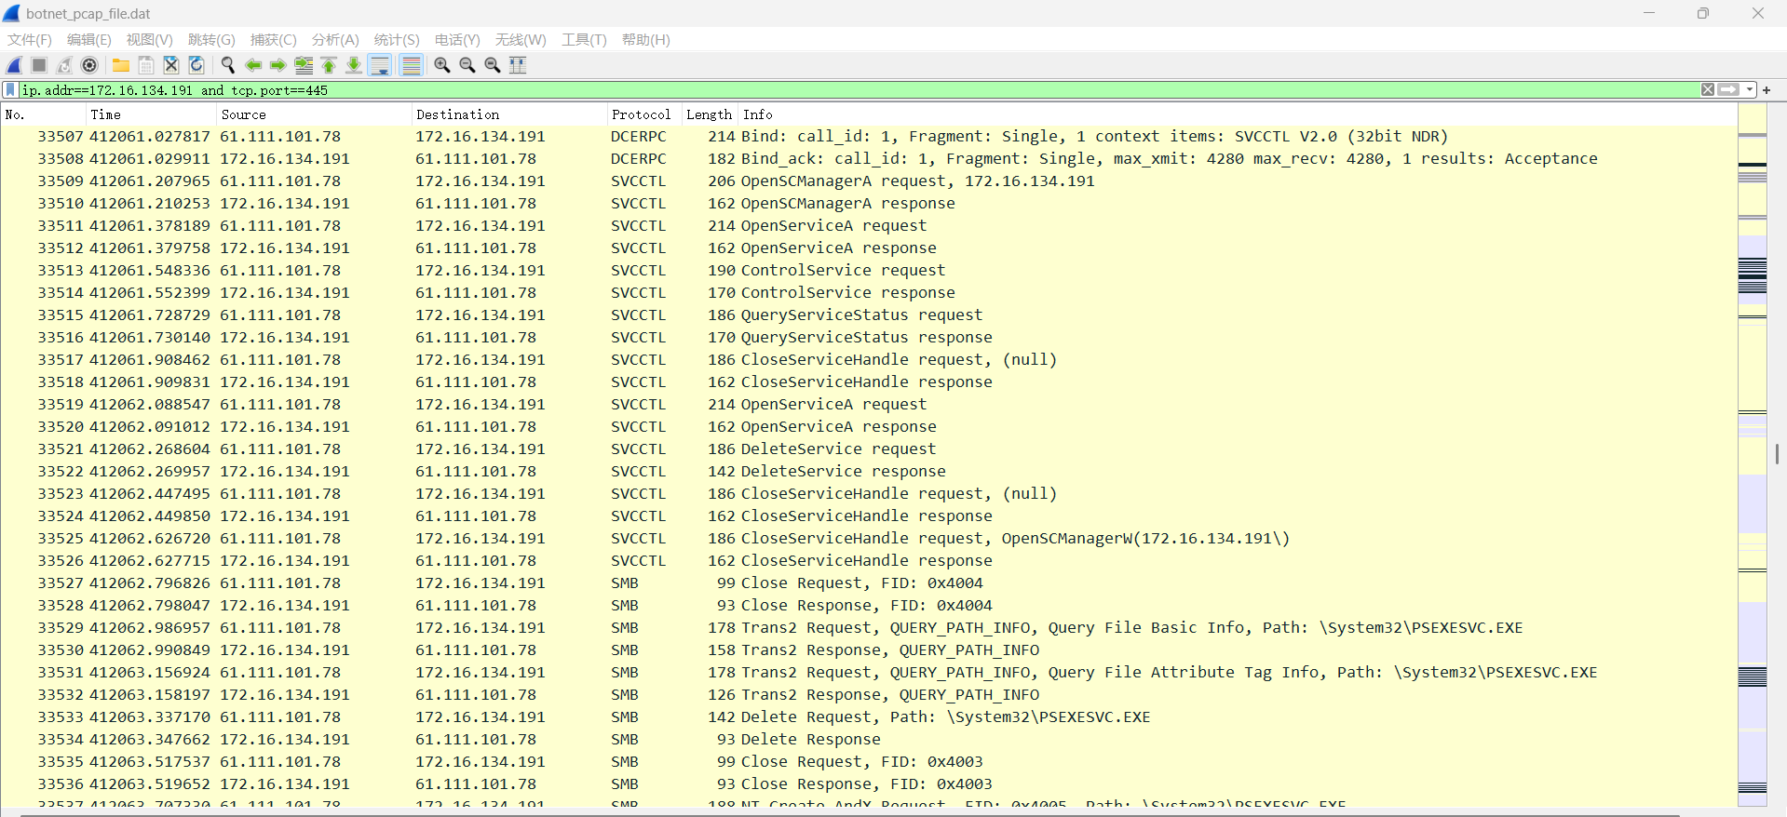Open the 电话(Y) menu
The width and height of the screenshot is (1787, 817).
tap(457, 40)
